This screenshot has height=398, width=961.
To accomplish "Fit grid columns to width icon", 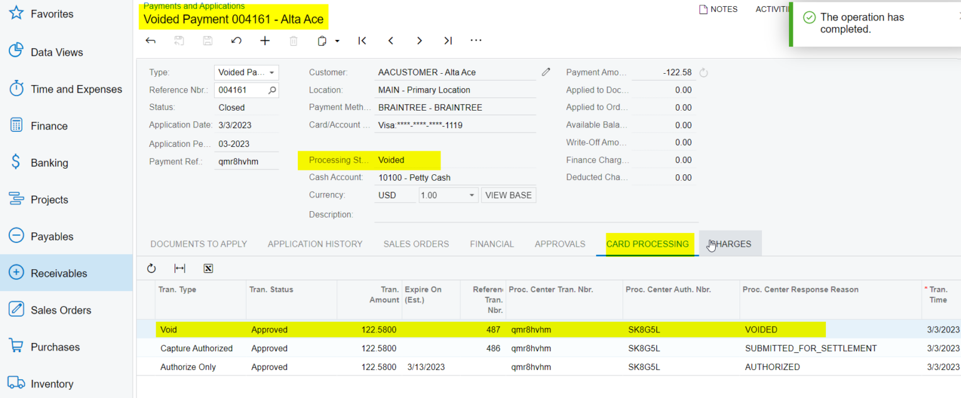I will [x=180, y=268].
